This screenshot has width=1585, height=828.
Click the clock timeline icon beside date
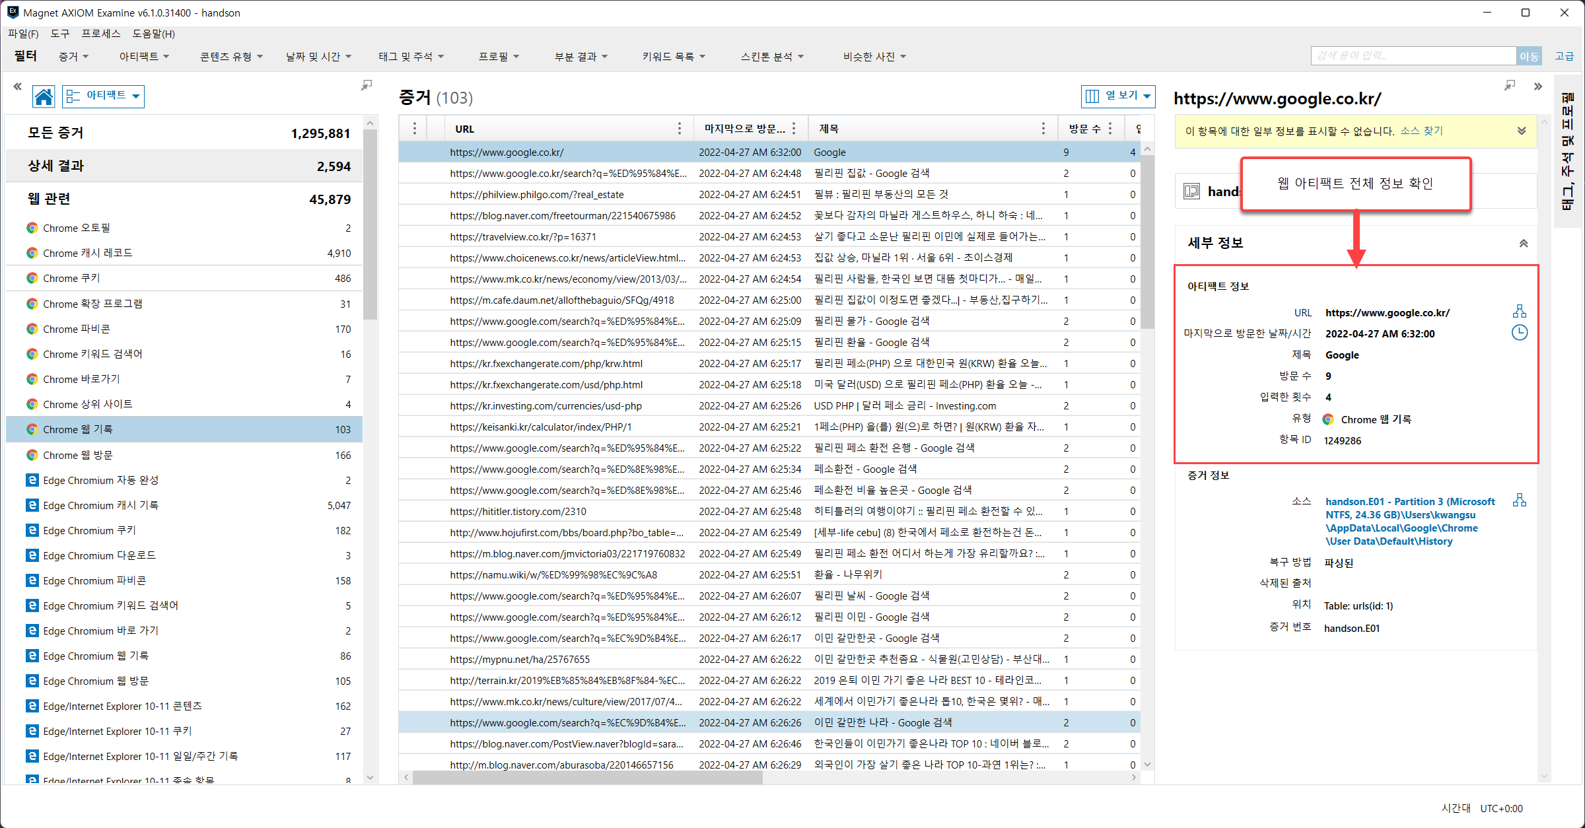1520,333
